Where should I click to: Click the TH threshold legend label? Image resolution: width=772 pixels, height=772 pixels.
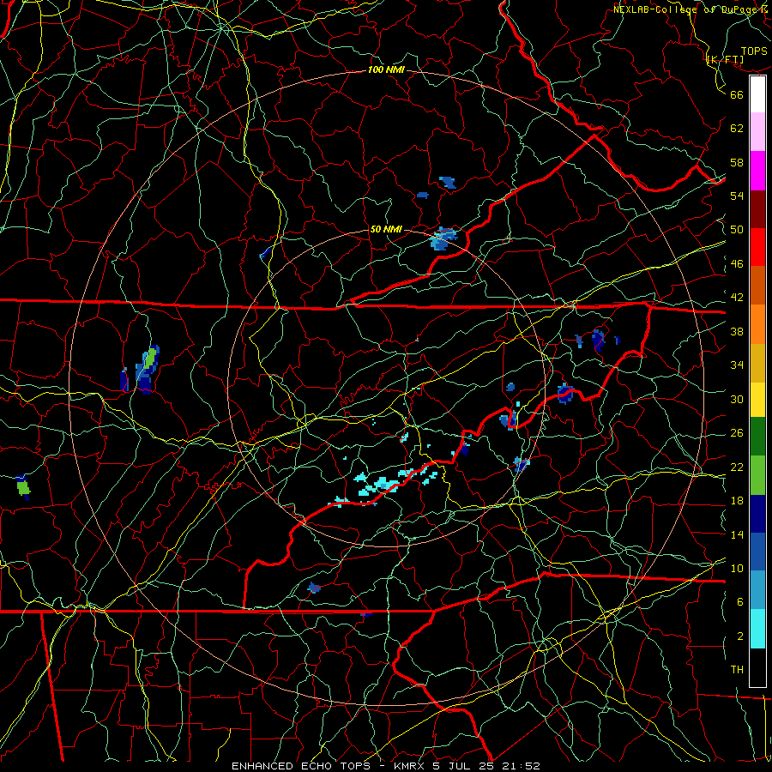coord(737,670)
